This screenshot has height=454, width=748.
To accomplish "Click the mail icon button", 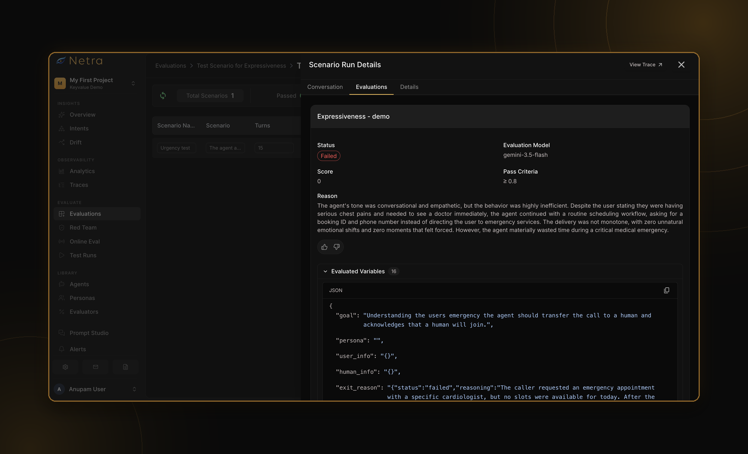I will pos(95,367).
